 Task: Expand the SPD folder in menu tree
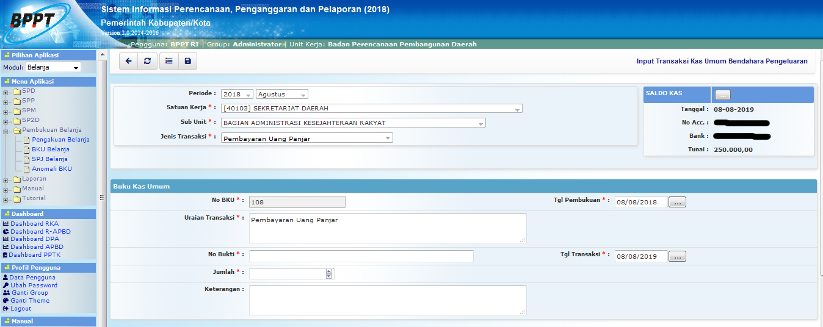6,92
